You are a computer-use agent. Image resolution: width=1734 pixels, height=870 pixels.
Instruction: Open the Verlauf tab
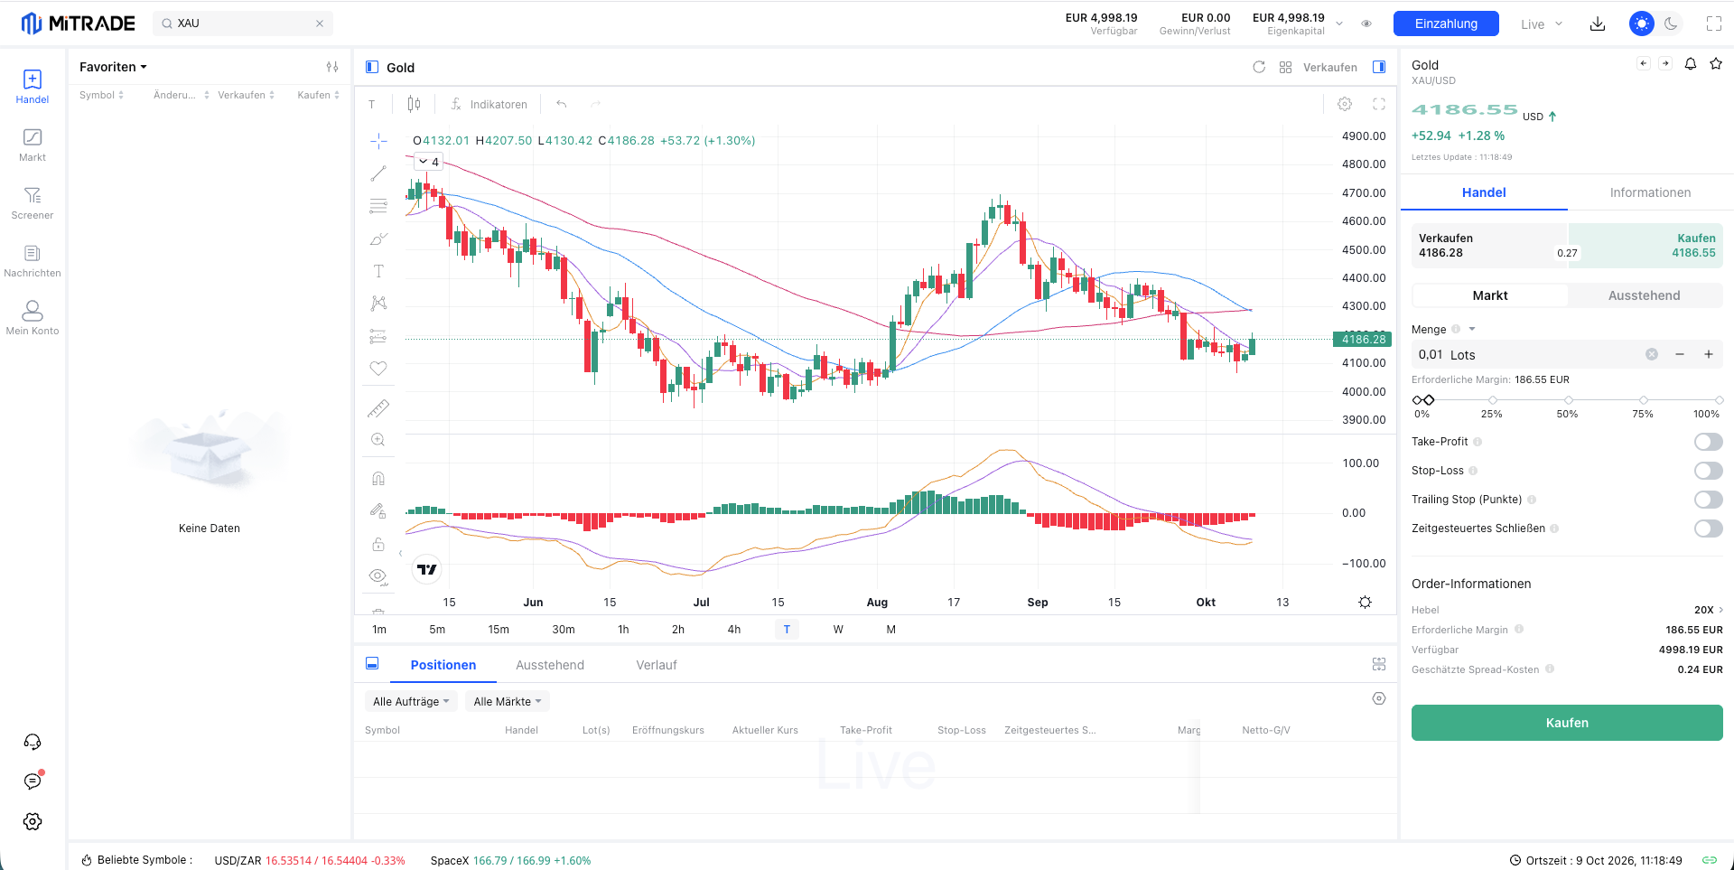(x=656, y=665)
